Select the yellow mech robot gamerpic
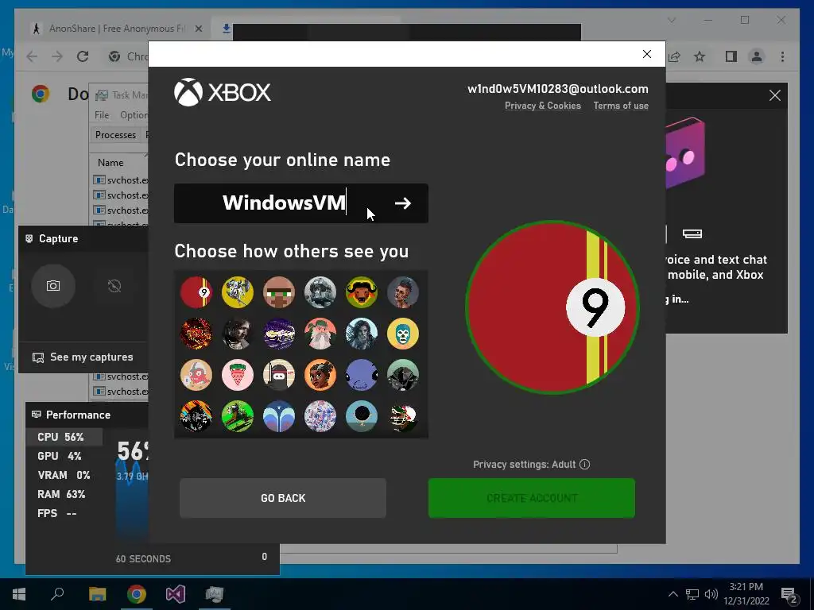 tap(238, 292)
